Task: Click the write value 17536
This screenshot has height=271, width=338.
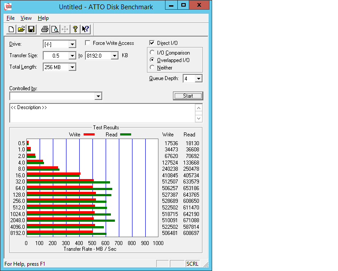Action: click(171, 143)
